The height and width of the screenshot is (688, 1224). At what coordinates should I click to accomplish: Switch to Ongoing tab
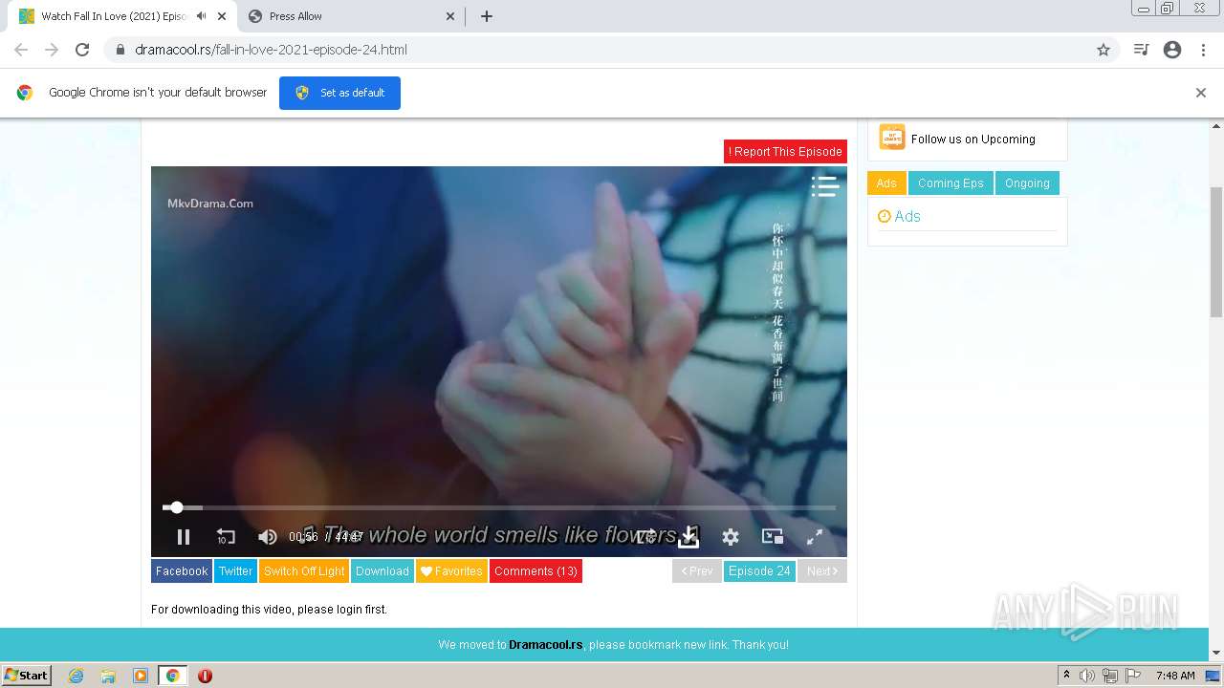1027,183
